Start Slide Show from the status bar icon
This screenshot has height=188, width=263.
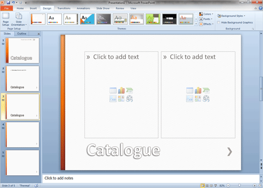(215, 185)
